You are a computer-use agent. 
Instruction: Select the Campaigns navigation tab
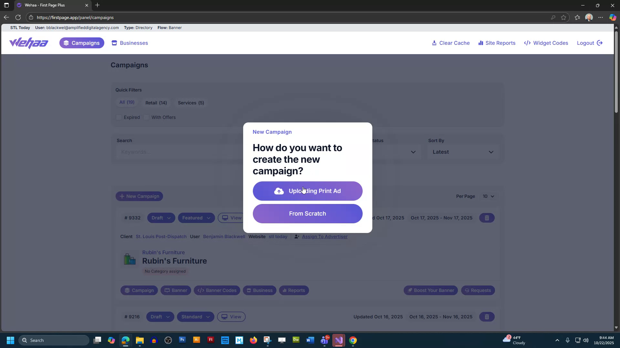(81, 43)
